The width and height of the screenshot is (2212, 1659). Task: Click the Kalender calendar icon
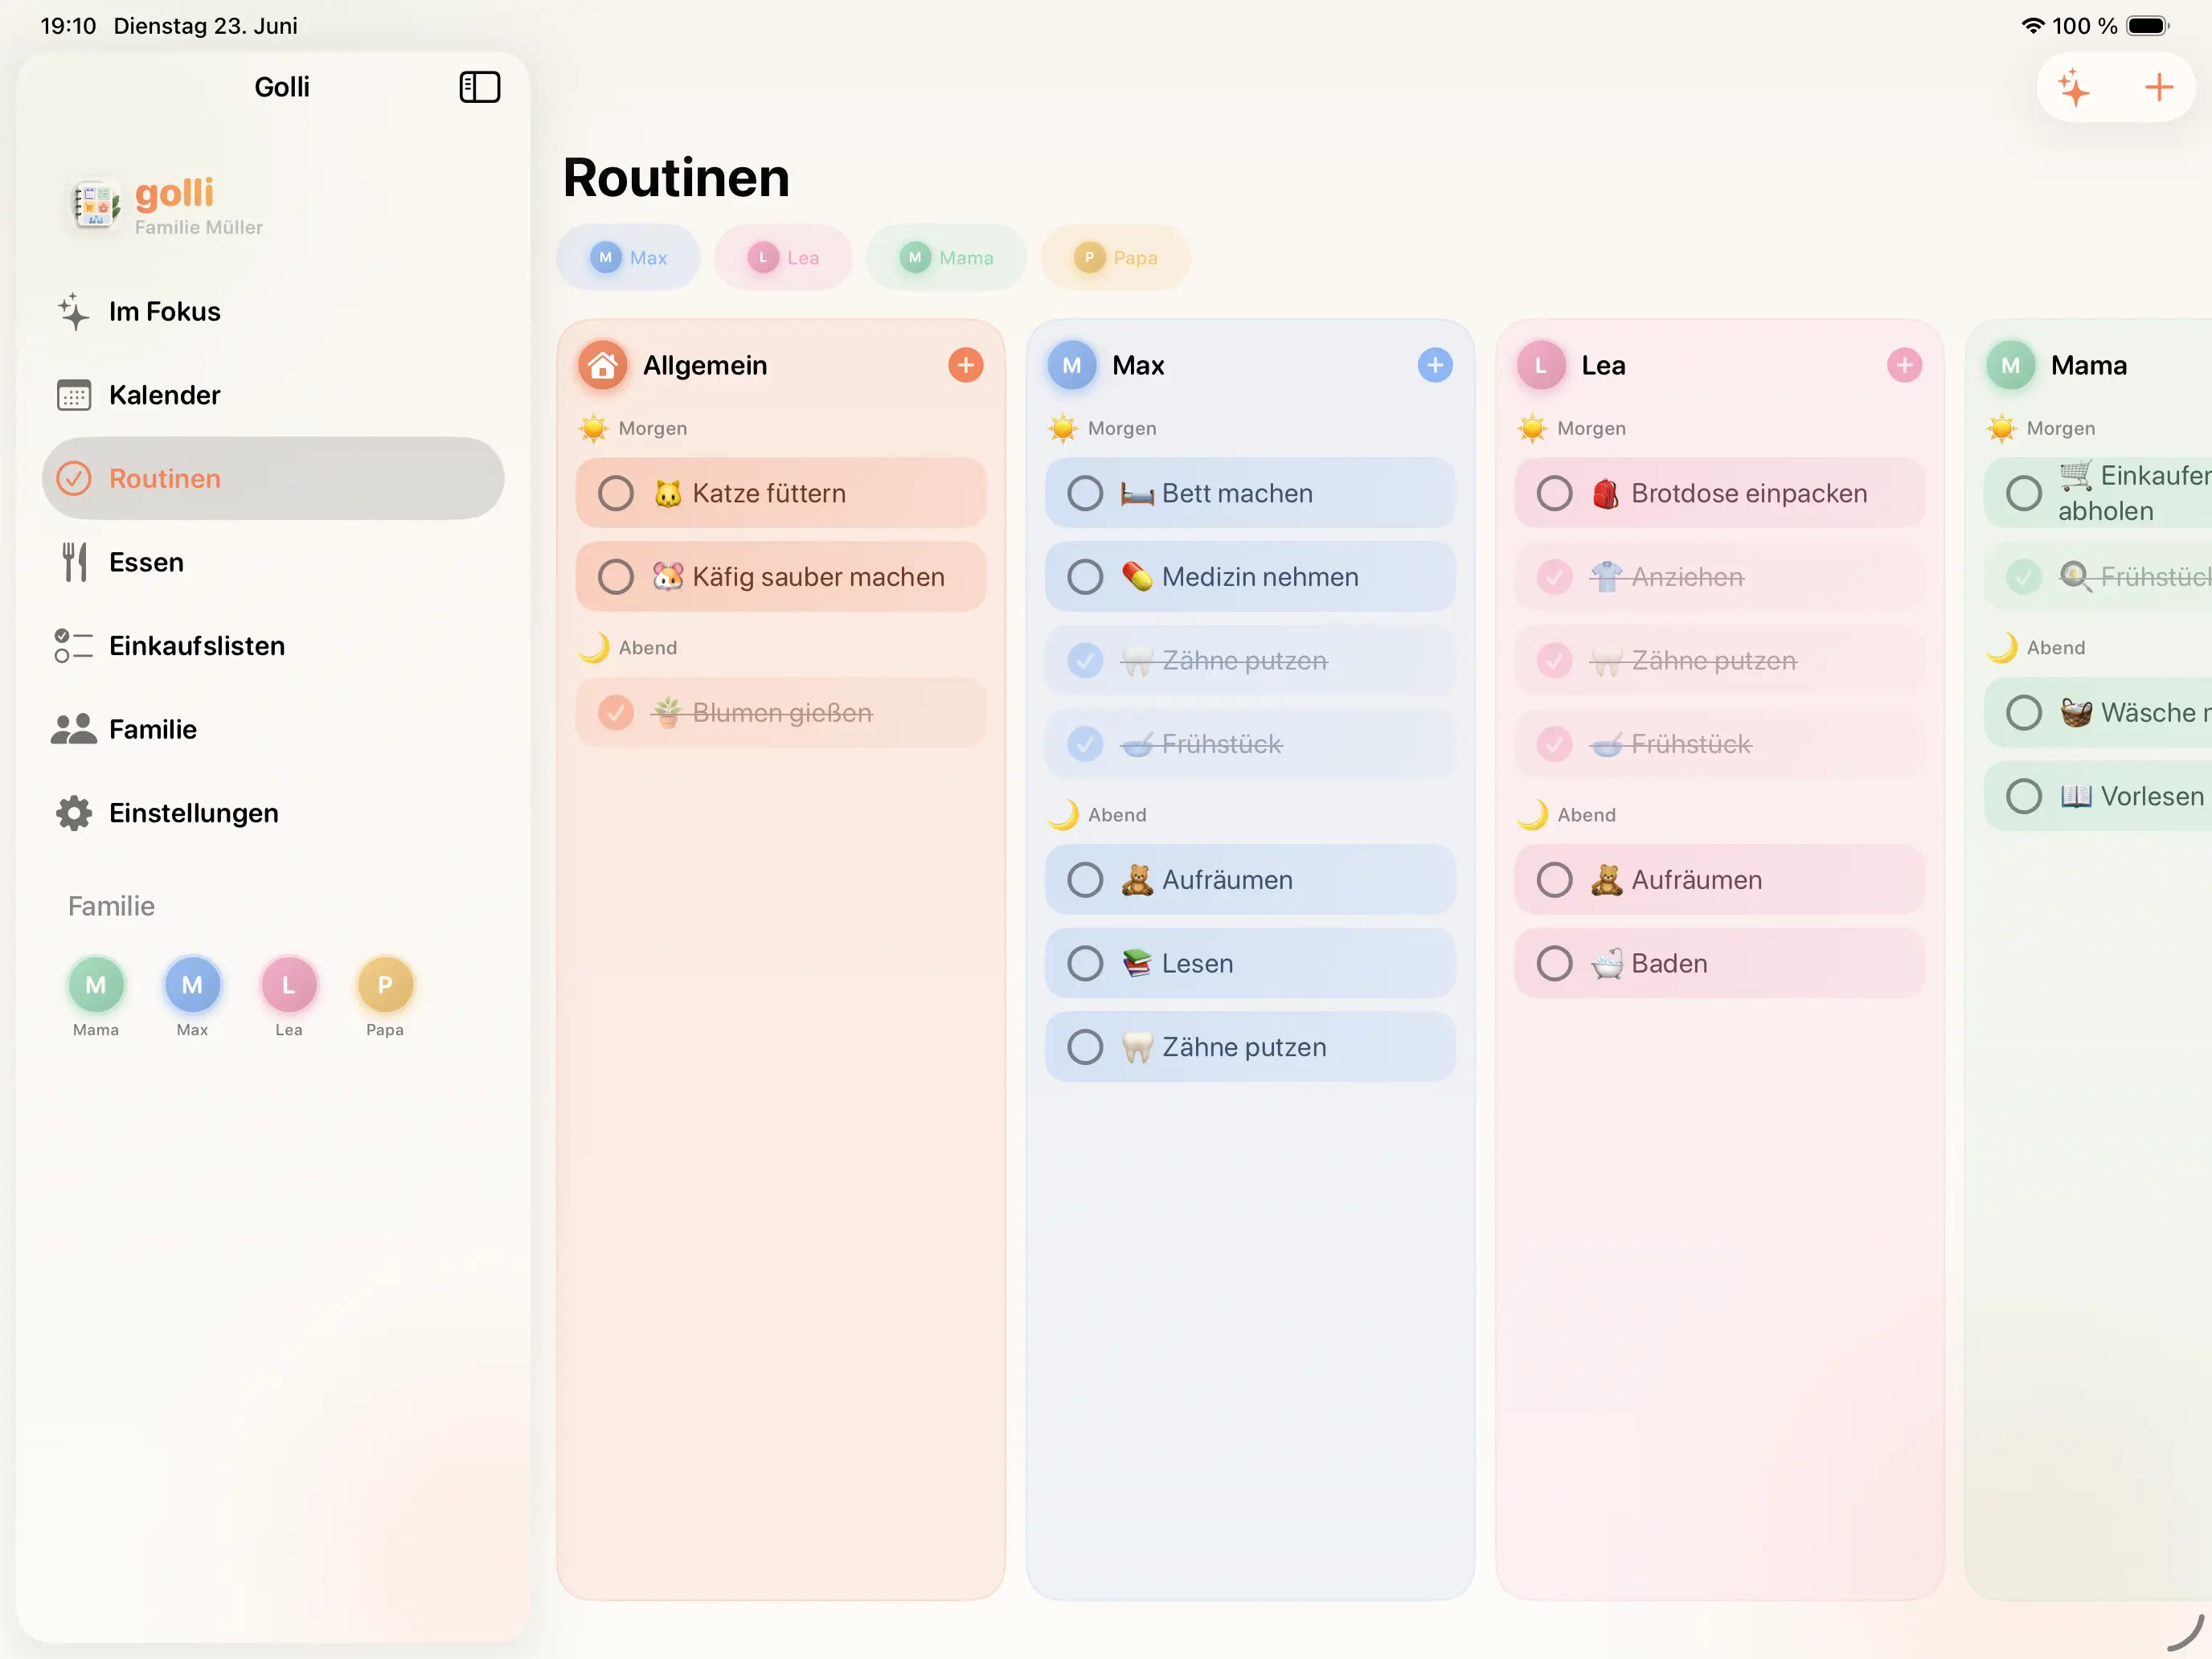coord(74,395)
